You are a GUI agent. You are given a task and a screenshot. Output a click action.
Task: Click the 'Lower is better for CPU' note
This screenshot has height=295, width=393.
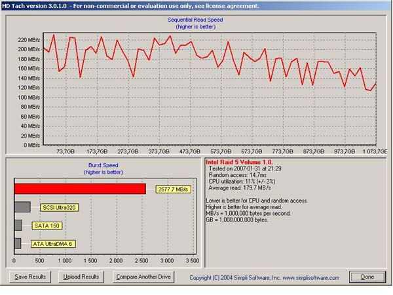pyautogui.click(x=257, y=201)
